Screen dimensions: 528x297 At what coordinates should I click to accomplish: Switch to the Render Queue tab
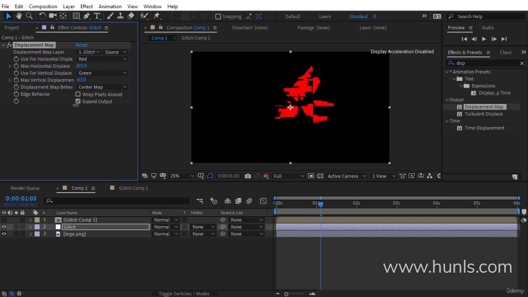[x=25, y=188]
